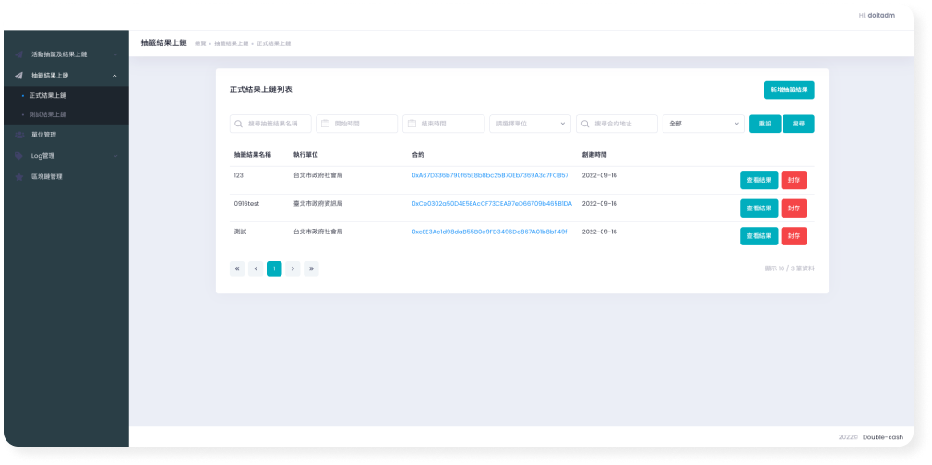Collapse the 抽籤結果上鏈 sidebar section
The height and width of the screenshot is (465, 932).
114,75
